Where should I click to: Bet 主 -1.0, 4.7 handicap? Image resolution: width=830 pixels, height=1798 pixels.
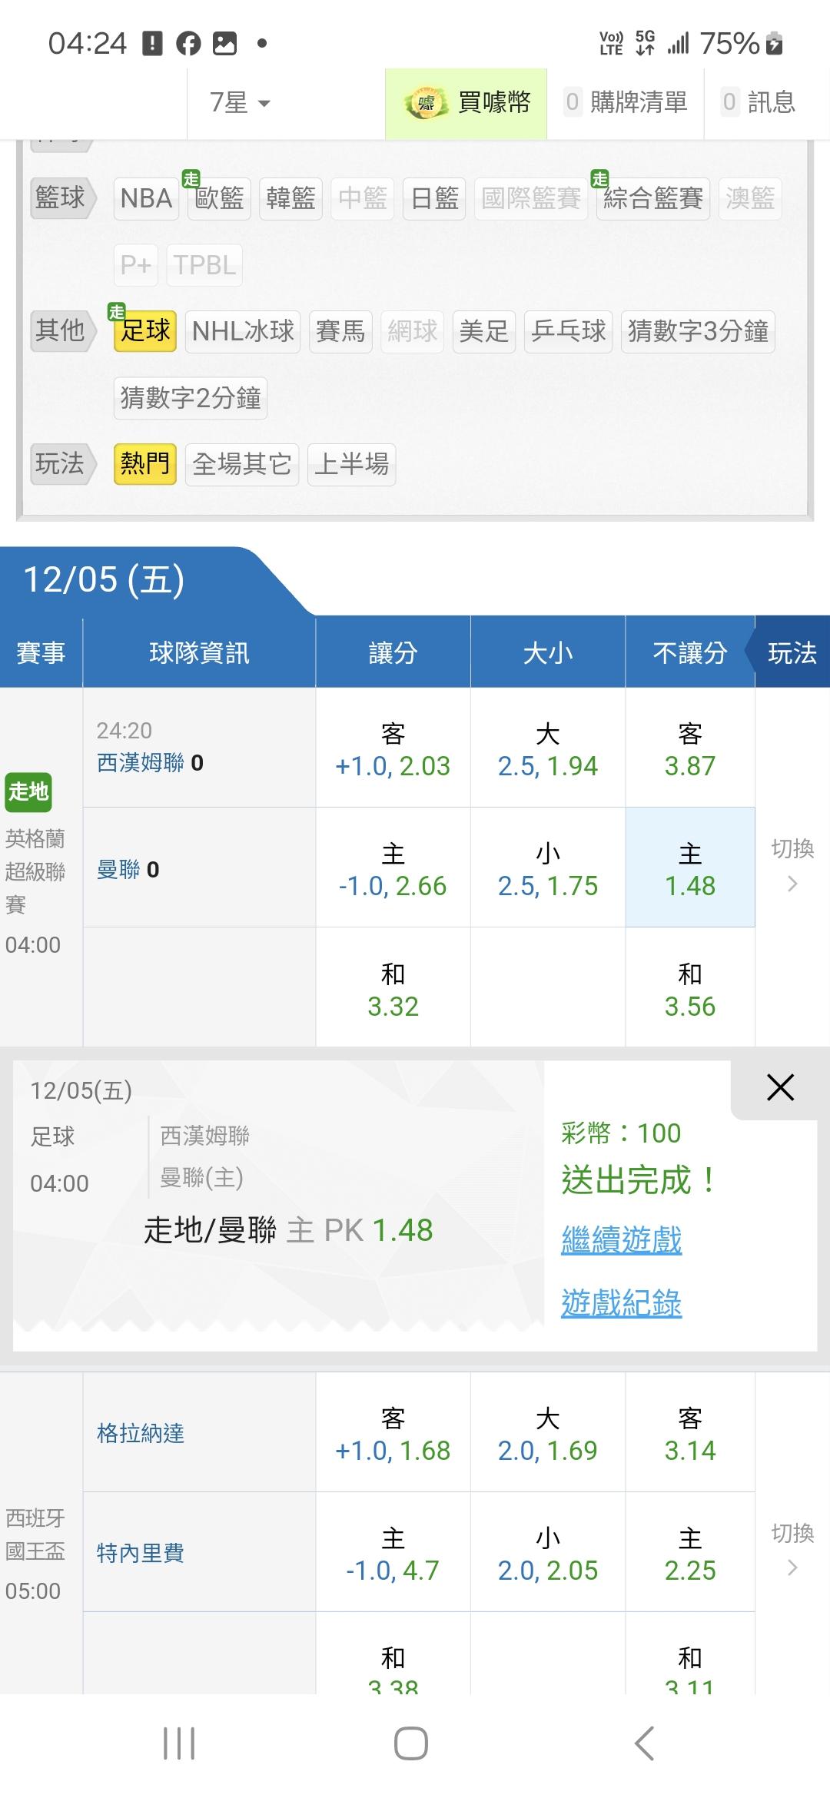tap(393, 1553)
